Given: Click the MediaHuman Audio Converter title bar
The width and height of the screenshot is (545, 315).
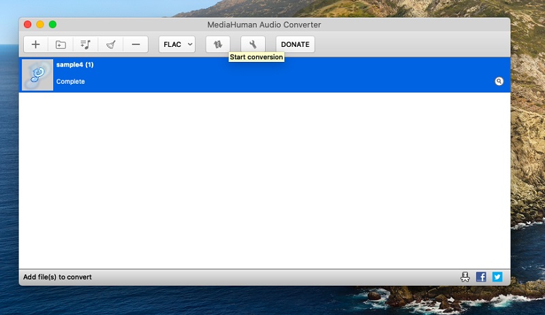Looking at the screenshot, I should click(264, 24).
